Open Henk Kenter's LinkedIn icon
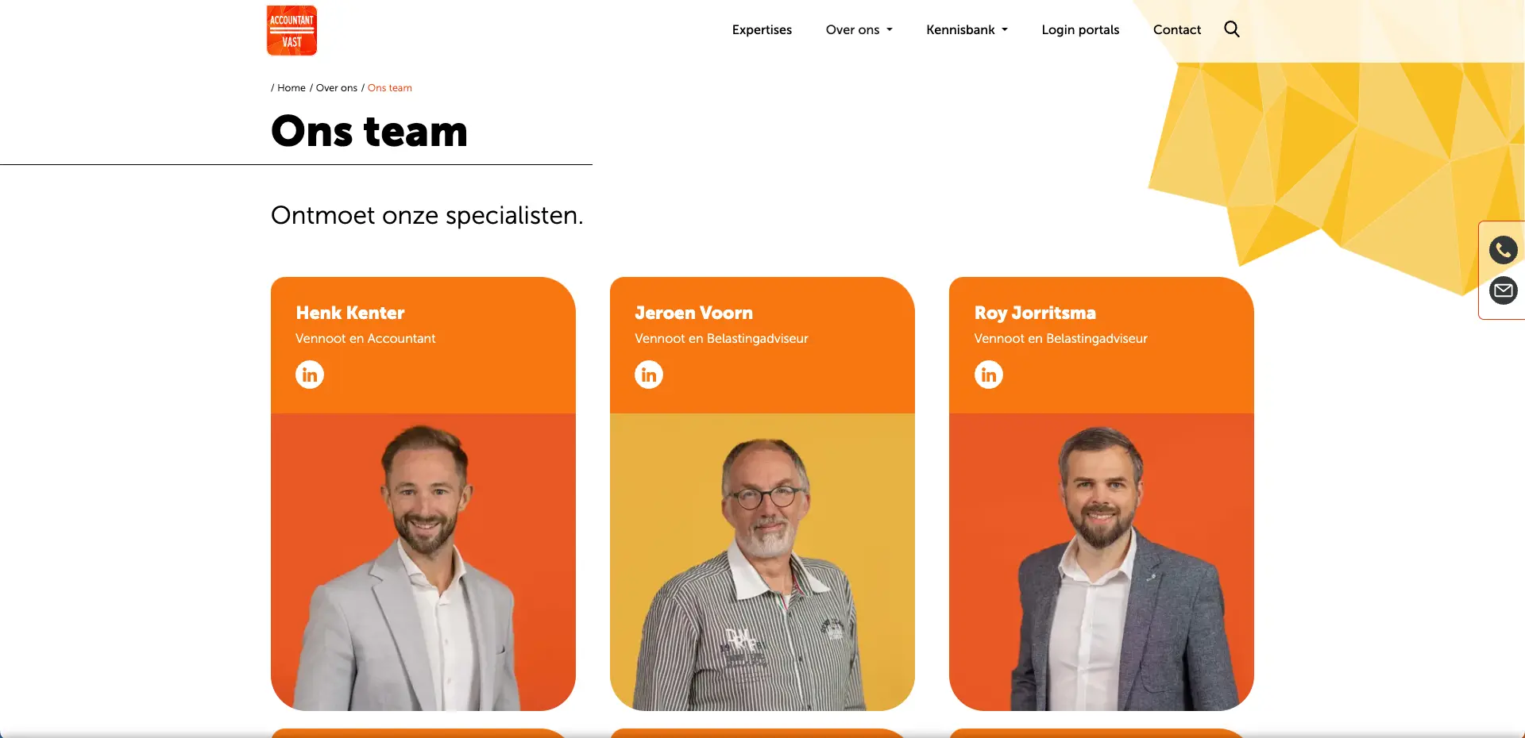Image resolution: width=1525 pixels, height=738 pixels. coord(310,375)
